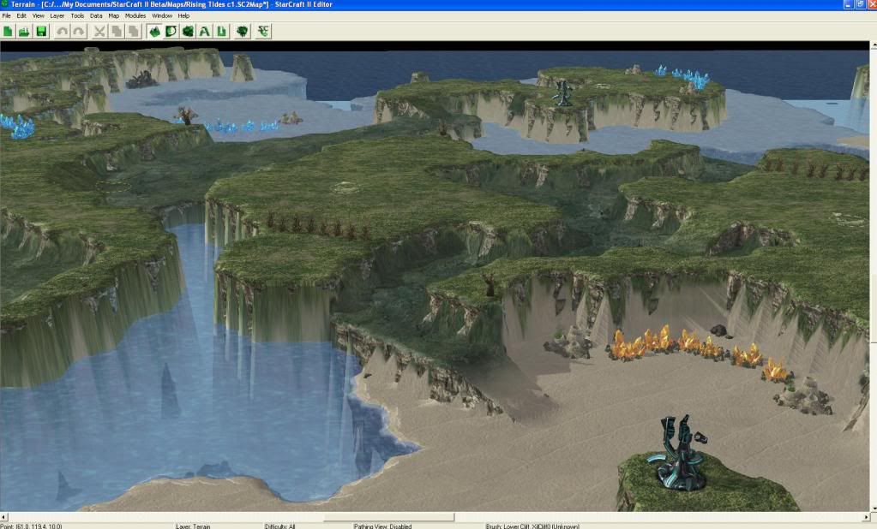
Task: Open the View menu
Action: [x=38, y=16]
